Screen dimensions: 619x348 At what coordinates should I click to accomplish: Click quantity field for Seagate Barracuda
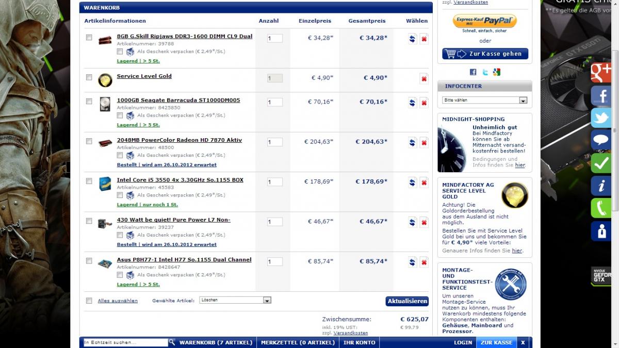click(x=274, y=102)
